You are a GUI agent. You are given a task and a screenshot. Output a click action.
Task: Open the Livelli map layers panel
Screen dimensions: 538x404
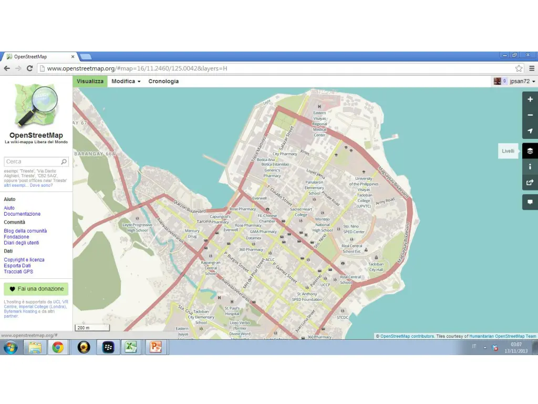click(530, 151)
